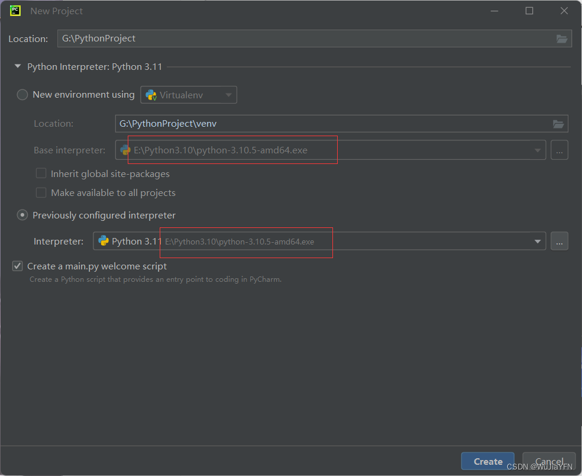Click the Python icon in Base interpreter field
Viewport: 582px width, 476px height.
tap(125, 150)
